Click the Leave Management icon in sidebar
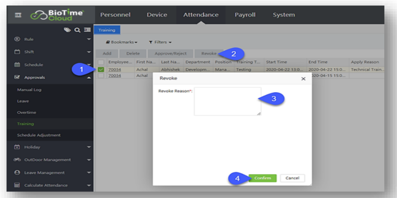Screen dimensions: 397x198 (17, 172)
